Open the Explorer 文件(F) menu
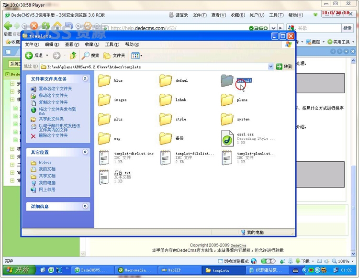 tap(32, 44)
